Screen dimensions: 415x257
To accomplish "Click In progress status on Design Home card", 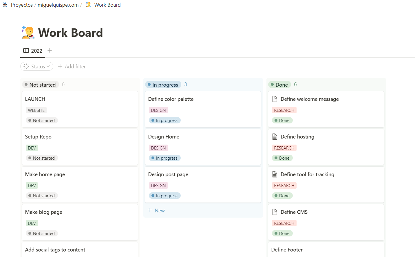I will [165, 158].
